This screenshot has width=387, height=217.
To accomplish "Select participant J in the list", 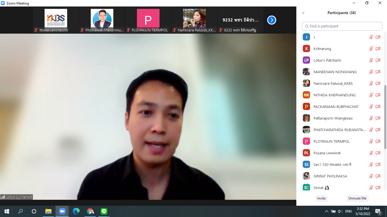I will tap(341, 37).
